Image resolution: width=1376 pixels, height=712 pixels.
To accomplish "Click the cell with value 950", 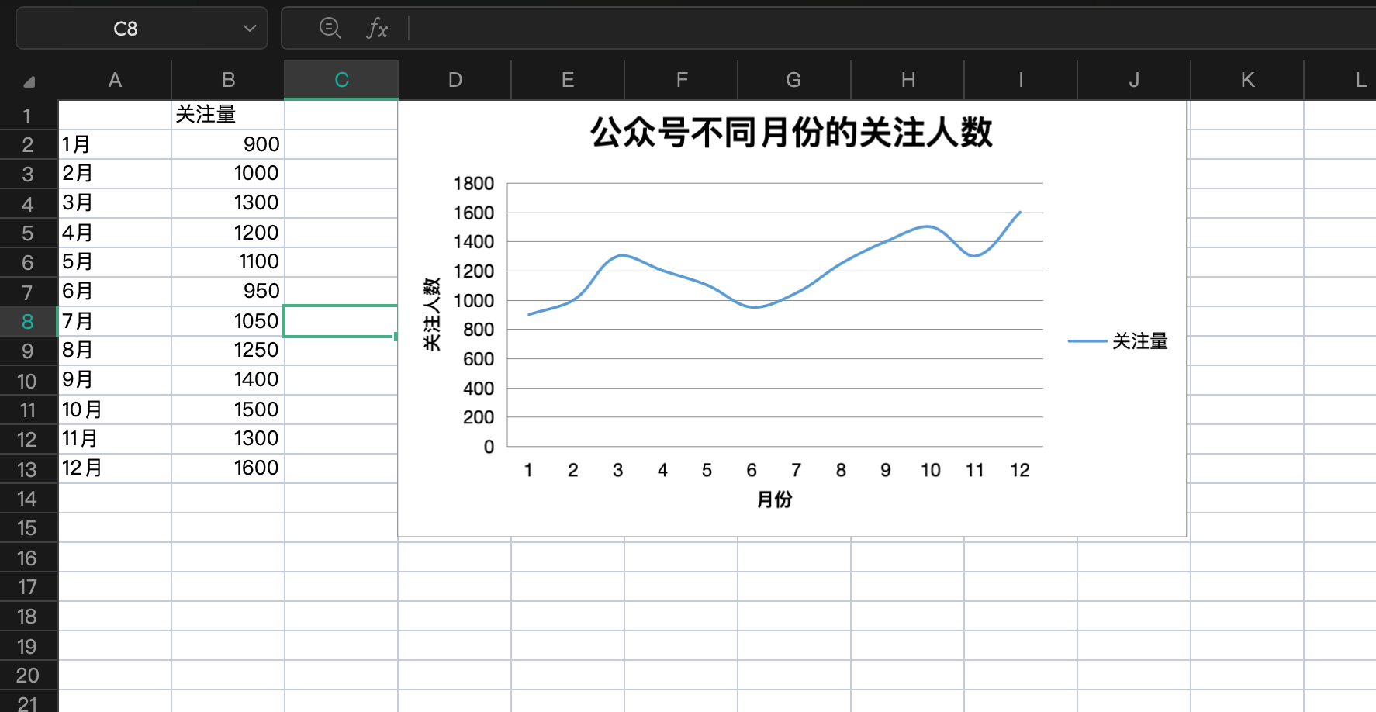I will [x=228, y=292].
